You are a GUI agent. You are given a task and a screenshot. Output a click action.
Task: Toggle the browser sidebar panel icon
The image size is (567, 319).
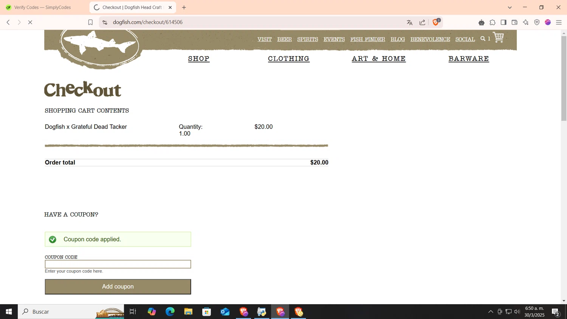pos(503,22)
